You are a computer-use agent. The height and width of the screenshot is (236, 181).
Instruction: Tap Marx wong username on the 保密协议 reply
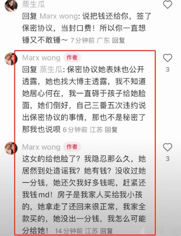[x=41, y=58]
